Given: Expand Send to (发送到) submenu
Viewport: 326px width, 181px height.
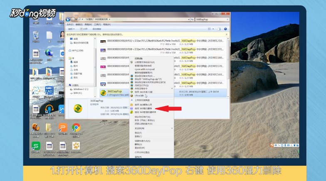Looking at the screenshot, I should [x=152, y=128].
